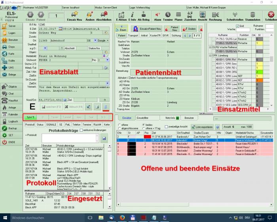Click the Rechnung calculator icon
The image size is (277, 222).
click(215, 15)
